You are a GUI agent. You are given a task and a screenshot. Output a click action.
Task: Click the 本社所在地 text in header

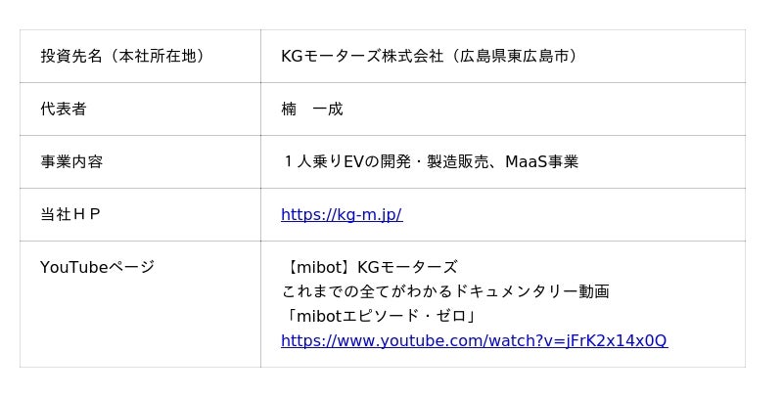(158, 56)
